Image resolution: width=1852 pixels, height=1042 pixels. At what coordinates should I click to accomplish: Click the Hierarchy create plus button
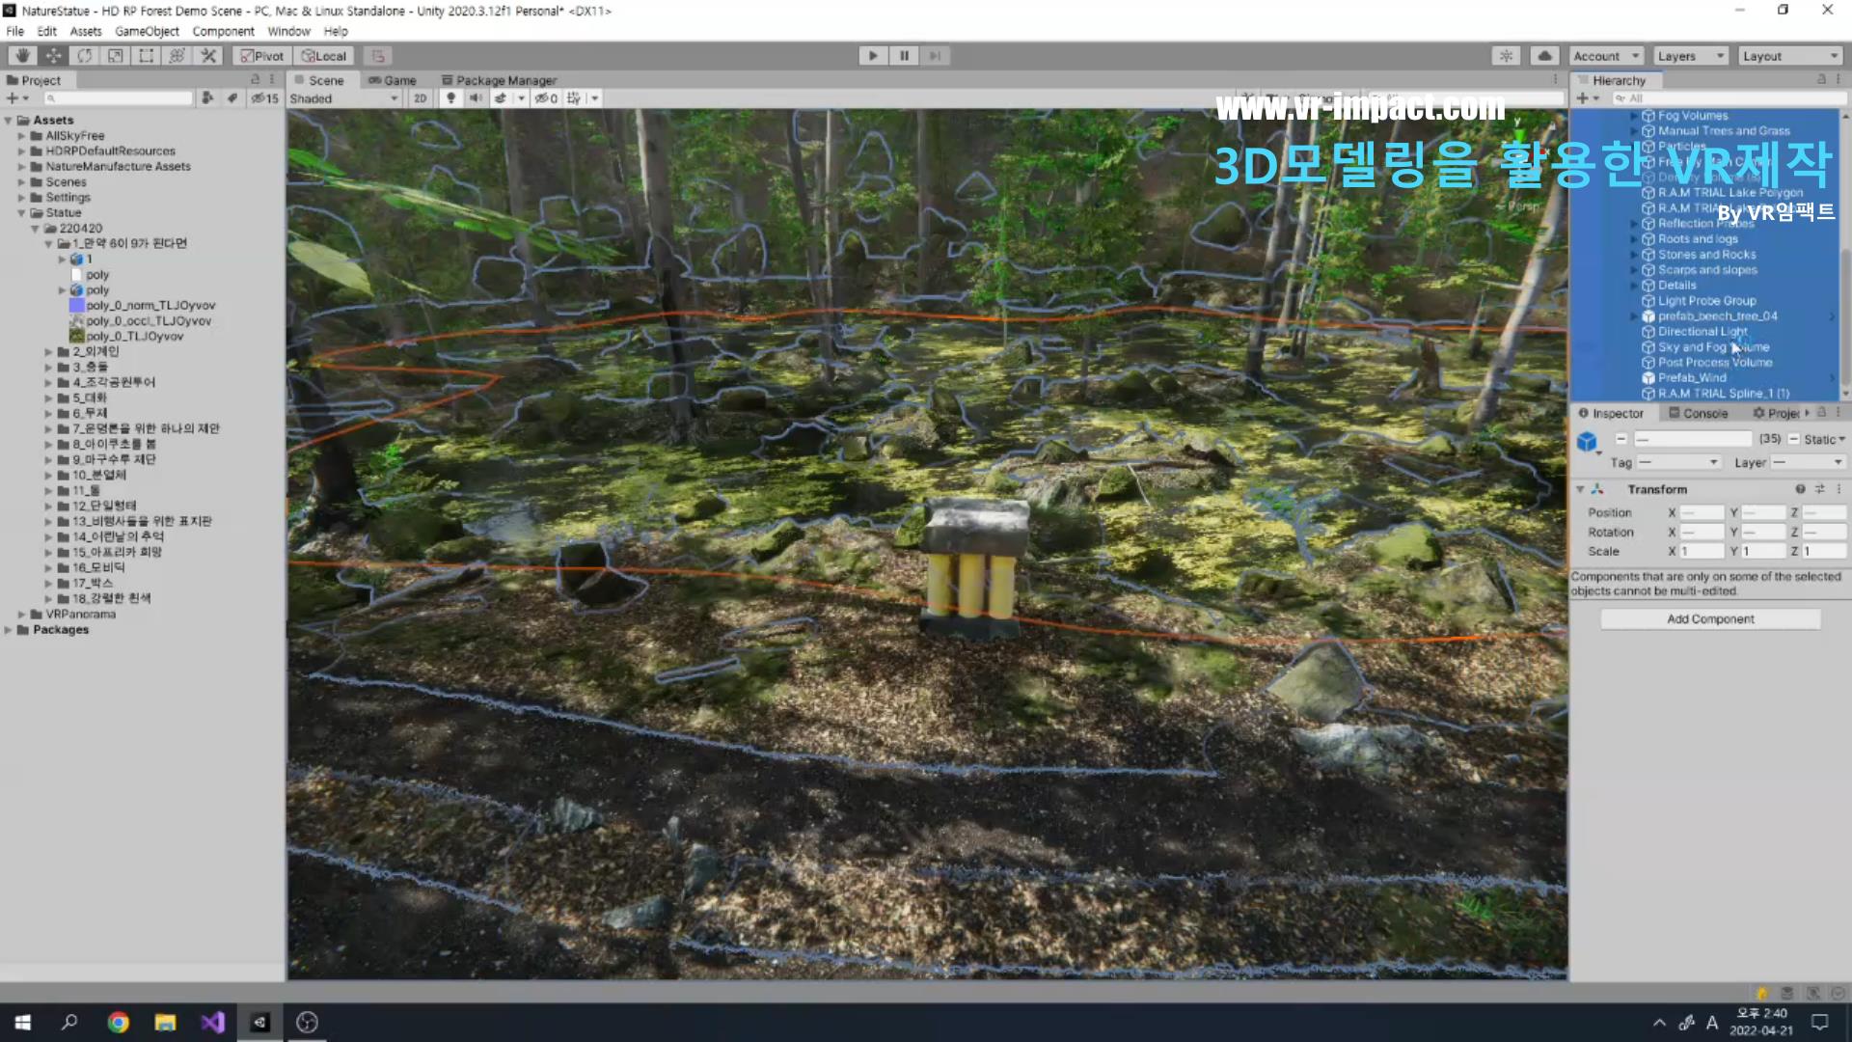(1586, 98)
